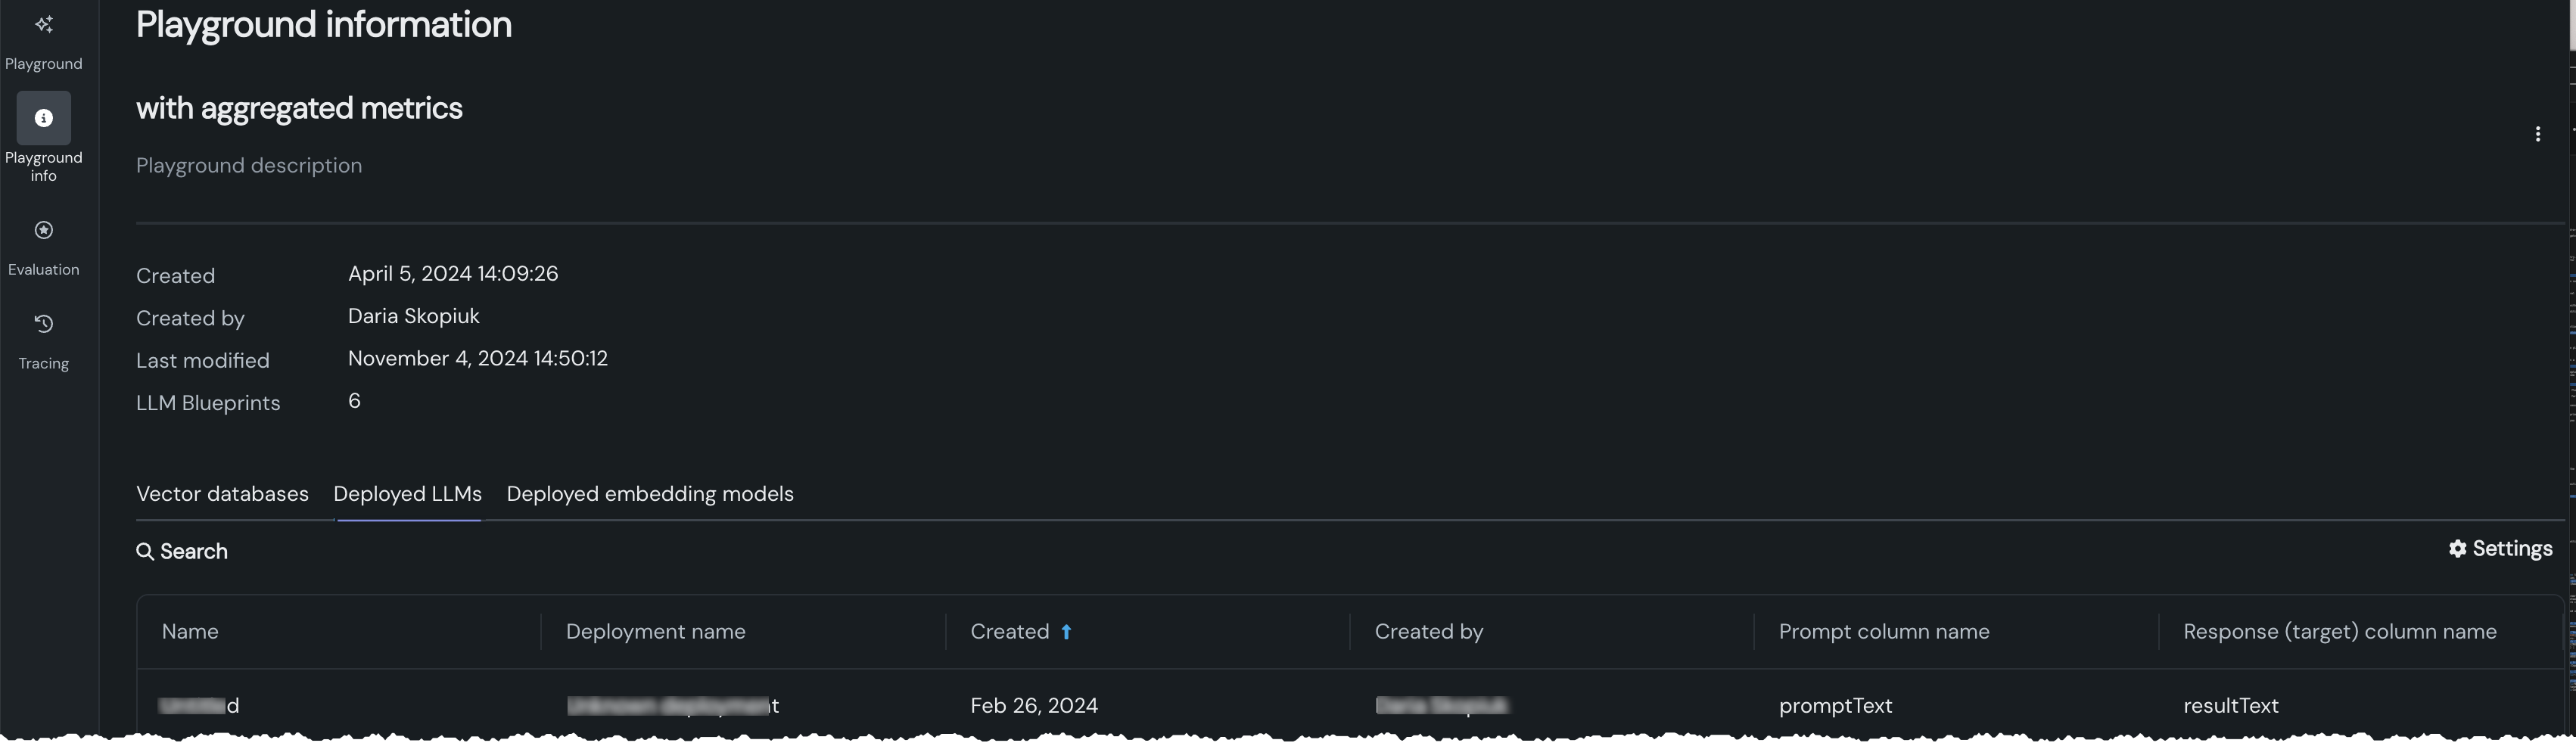Switch to the Vector databases tab
Image resolution: width=2576 pixels, height=743 pixels.
[222, 494]
